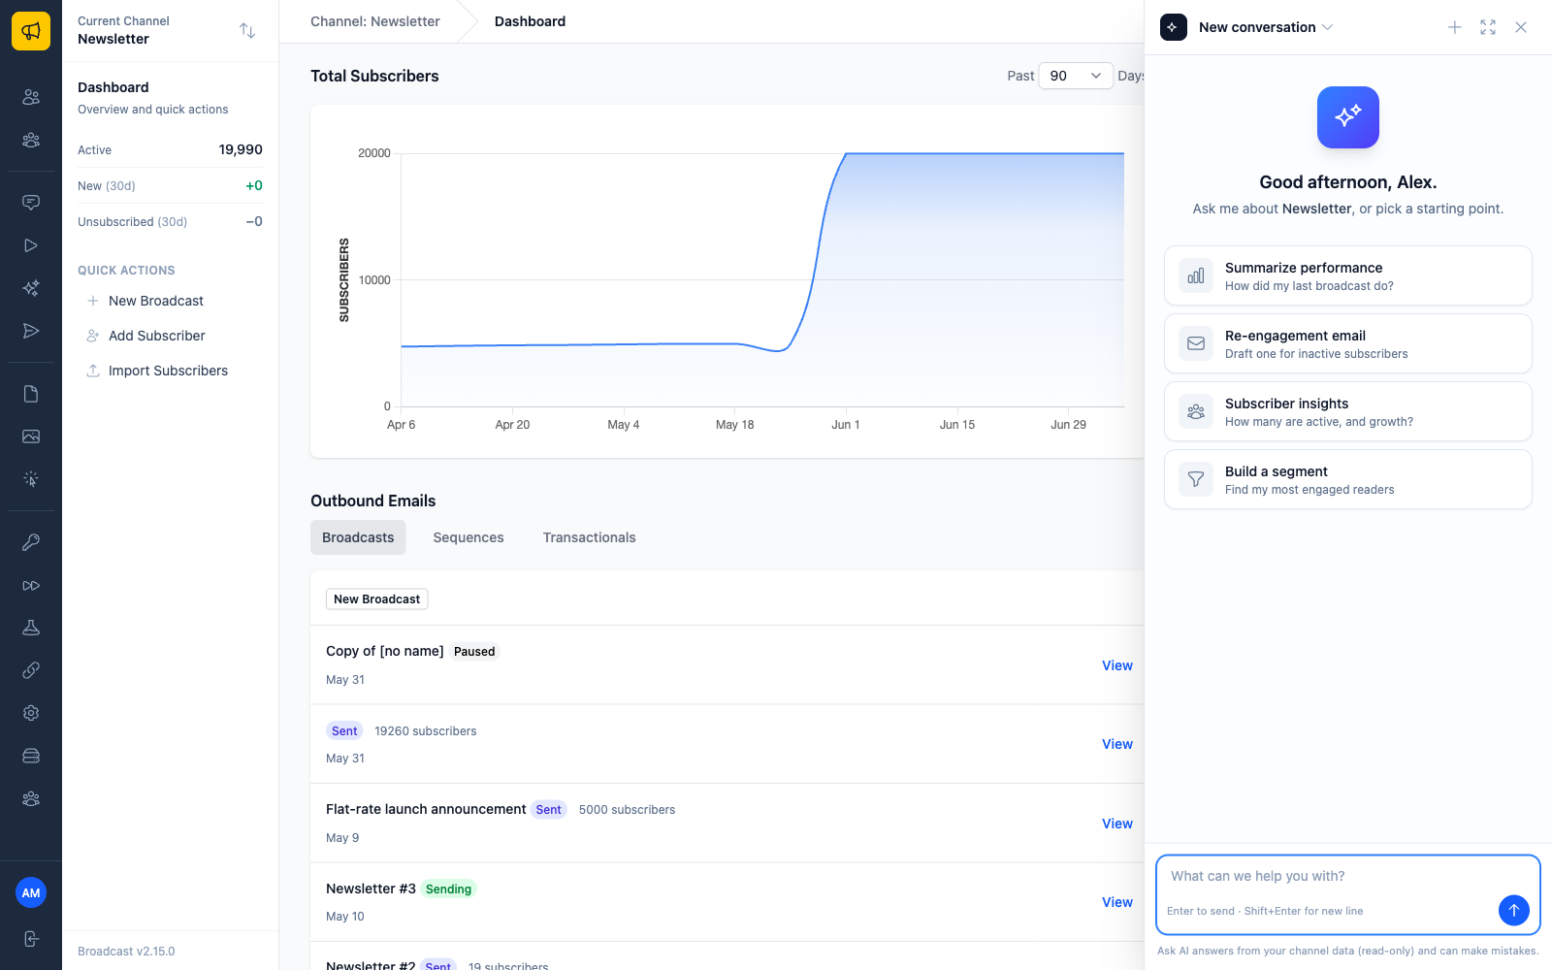Open the flask experiments icon in the sidebar
This screenshot has height=970, width=1552.
point(31,628)
